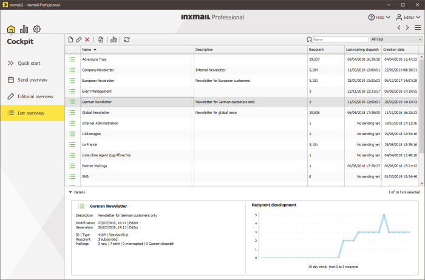Click the SMS list icon
The width and height of the screenshot is (425, 280).
click(72, 176)
